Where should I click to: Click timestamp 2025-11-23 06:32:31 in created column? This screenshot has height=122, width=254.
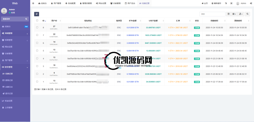click(x=214, y=74)
